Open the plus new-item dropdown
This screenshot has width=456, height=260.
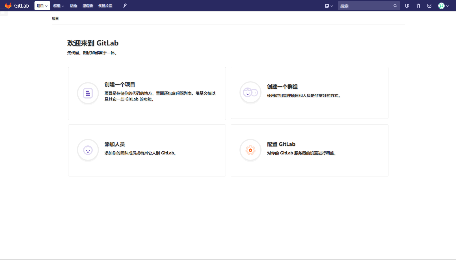pyautogui.click(x=329, y=6)
